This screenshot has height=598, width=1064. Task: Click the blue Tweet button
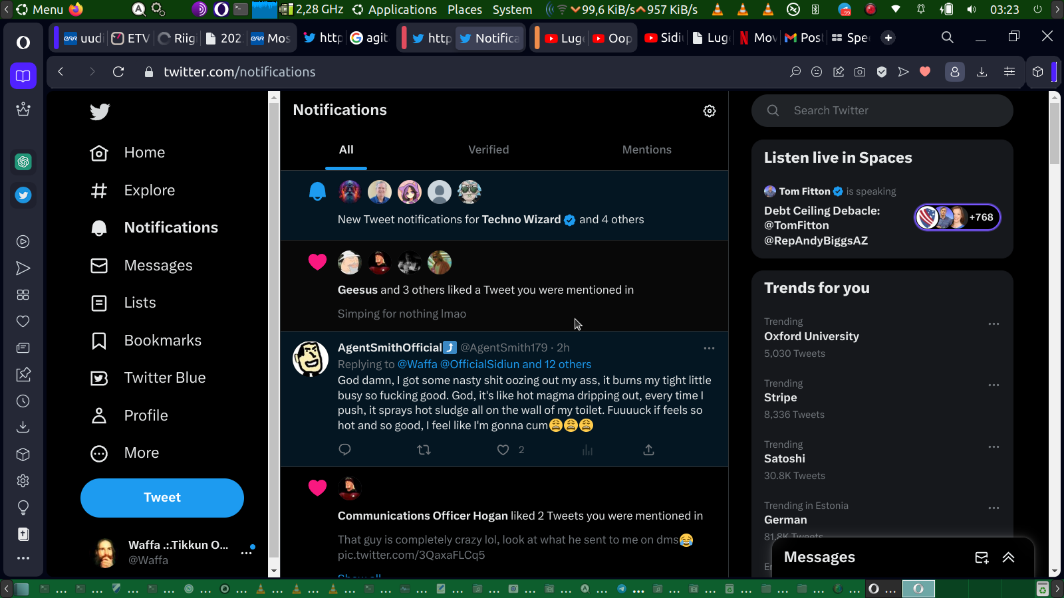162,498
